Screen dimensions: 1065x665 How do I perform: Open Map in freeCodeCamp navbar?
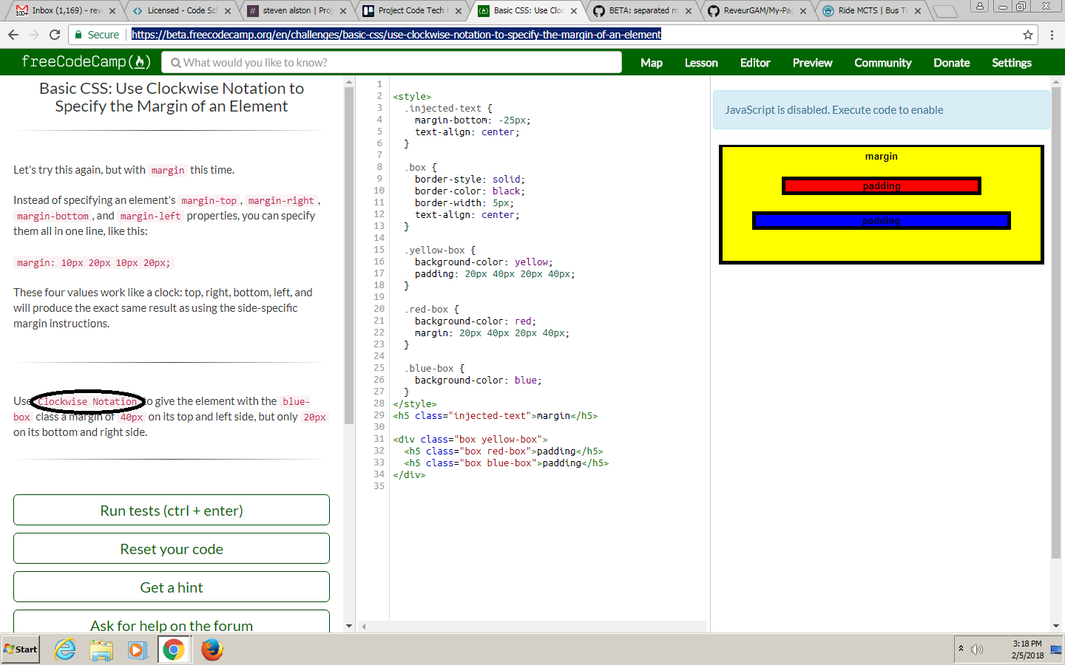click(x=652, y=63)
